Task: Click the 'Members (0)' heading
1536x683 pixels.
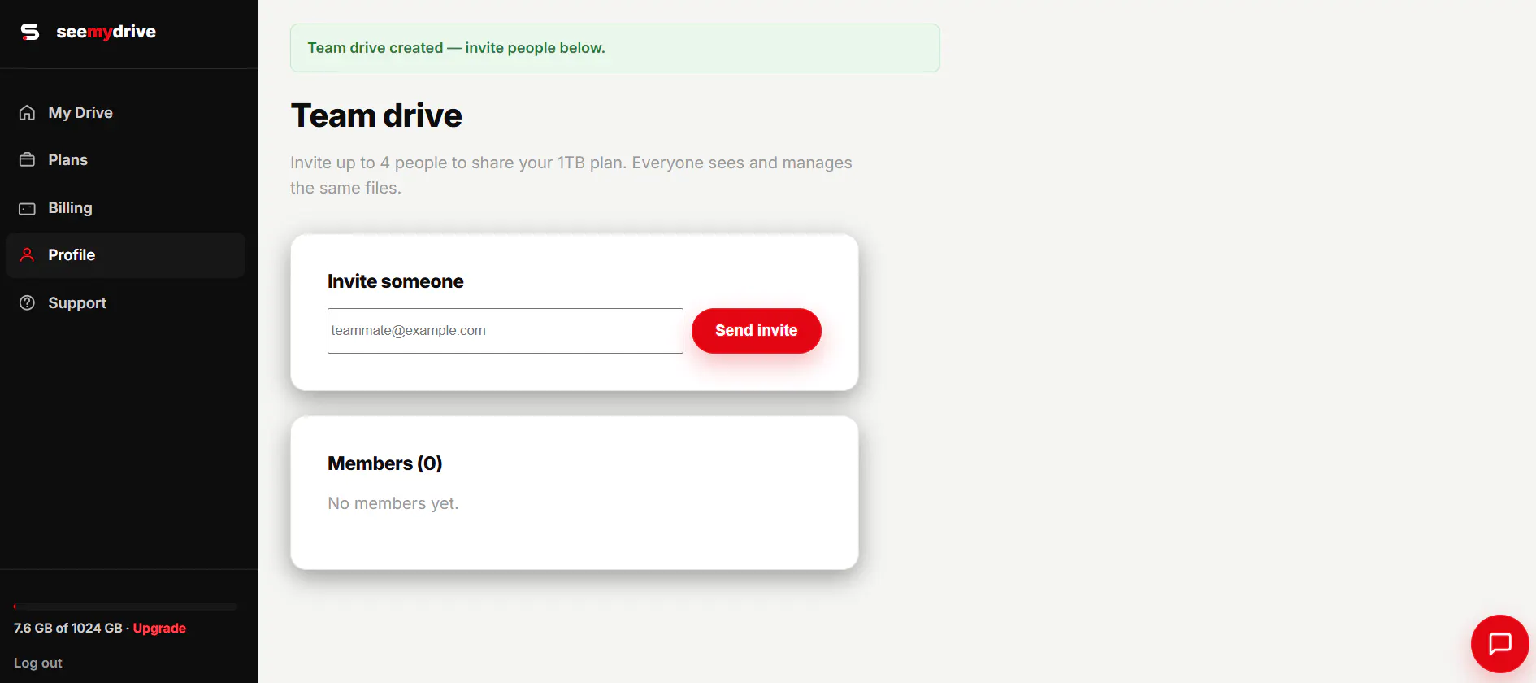Action: pos(384,463)
